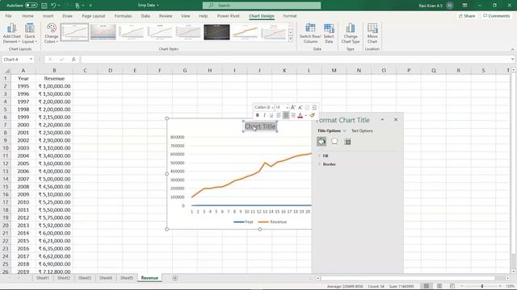Open the File menu
The width and height of the screenshot is (517, 290).
tap(9, 16)
